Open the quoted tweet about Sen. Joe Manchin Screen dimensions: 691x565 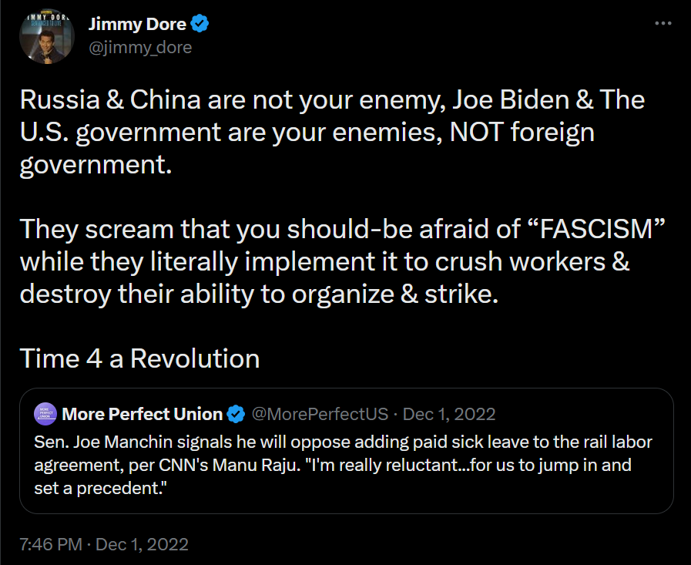tap(347, 466)
